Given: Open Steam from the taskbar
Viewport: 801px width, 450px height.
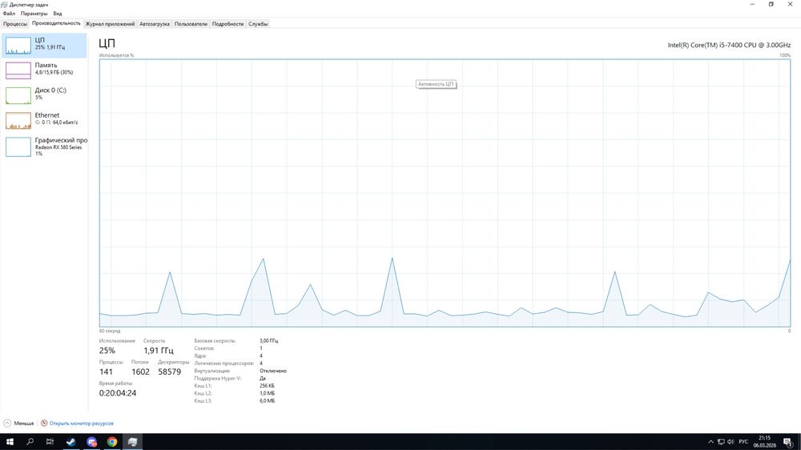Looking at the screenshot, I should pos(71,442).
